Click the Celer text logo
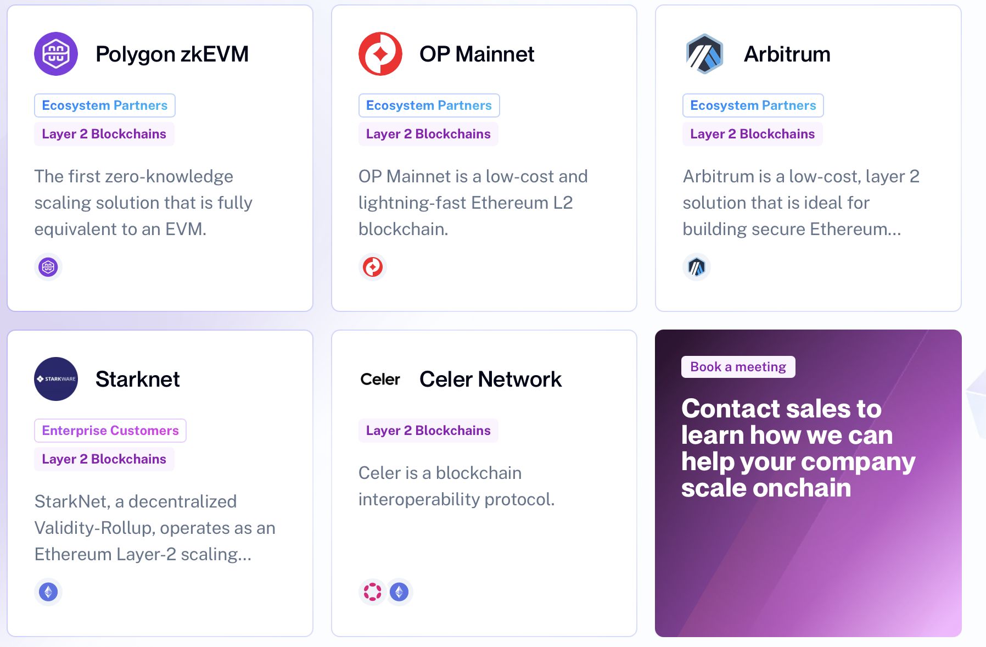This screenshot has height=647, width=986. tap(380, 379)
